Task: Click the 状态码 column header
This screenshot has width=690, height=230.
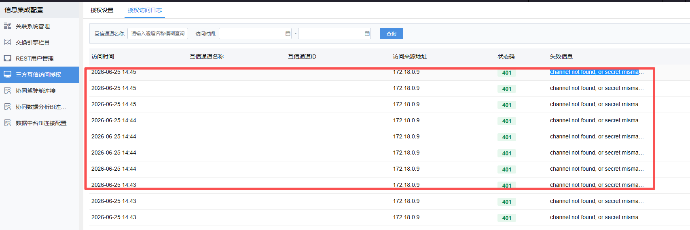Action: [x=506, y=56]
